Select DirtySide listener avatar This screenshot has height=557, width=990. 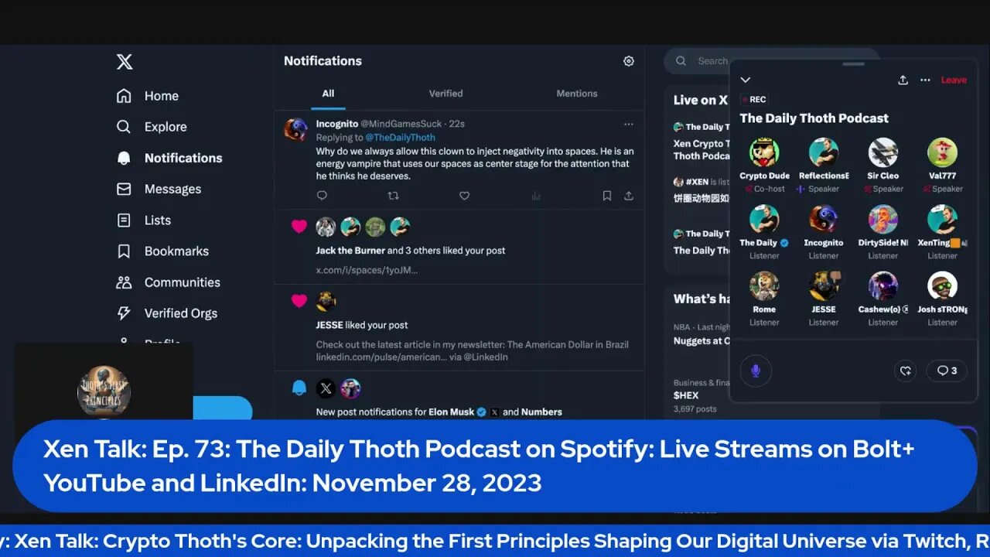pyautogui.click(x=882, y=219)
